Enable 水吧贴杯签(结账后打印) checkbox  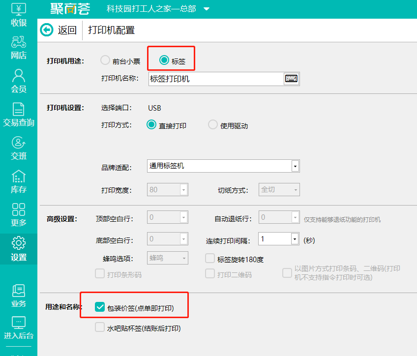pyautogui.click(x=100, y=327)
